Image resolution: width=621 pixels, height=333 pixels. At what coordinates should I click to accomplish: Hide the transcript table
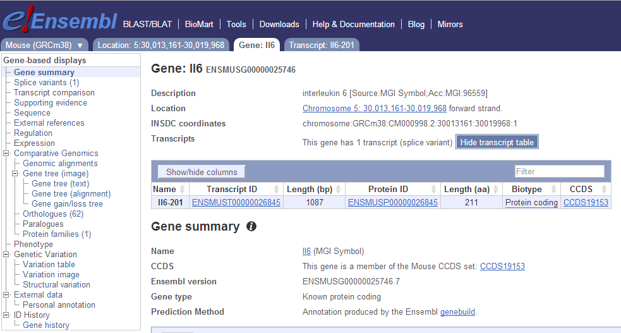click(497, 142)
